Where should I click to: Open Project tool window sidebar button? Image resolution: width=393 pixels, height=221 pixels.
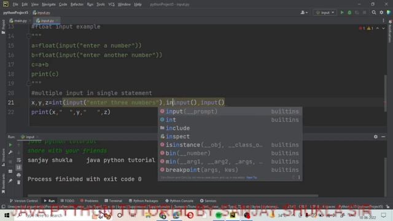coord(3,27)
